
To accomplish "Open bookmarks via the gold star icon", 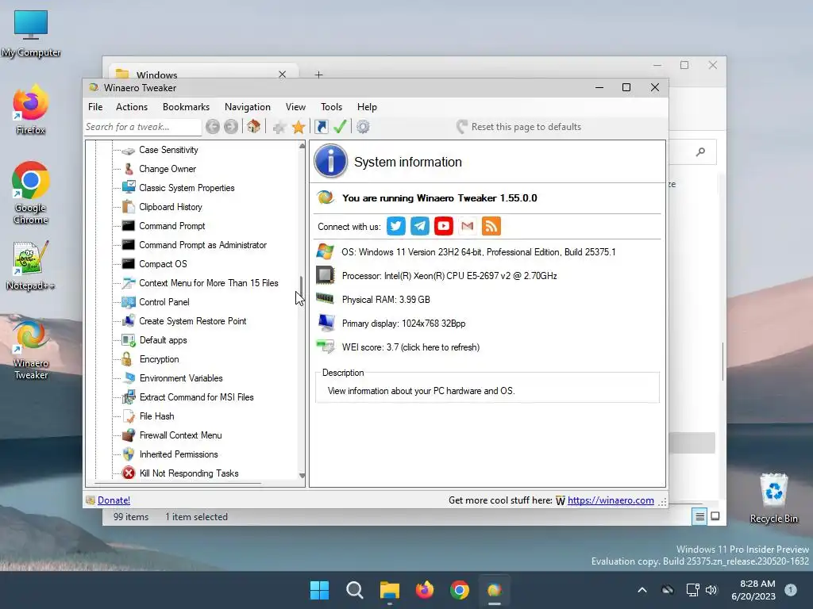I will click(x=299, y=127).
